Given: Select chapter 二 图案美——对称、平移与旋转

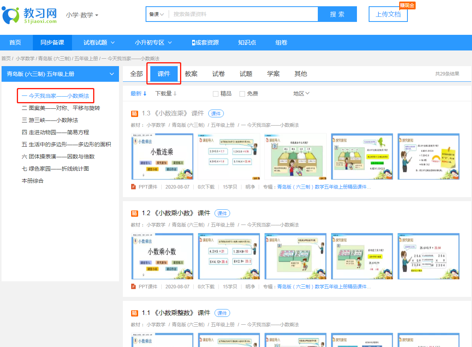Looking at the screenshot, I should click(x=61, y=108).
